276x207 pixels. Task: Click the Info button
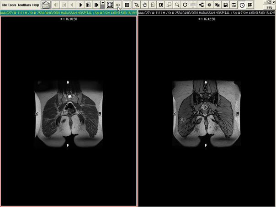269,7
